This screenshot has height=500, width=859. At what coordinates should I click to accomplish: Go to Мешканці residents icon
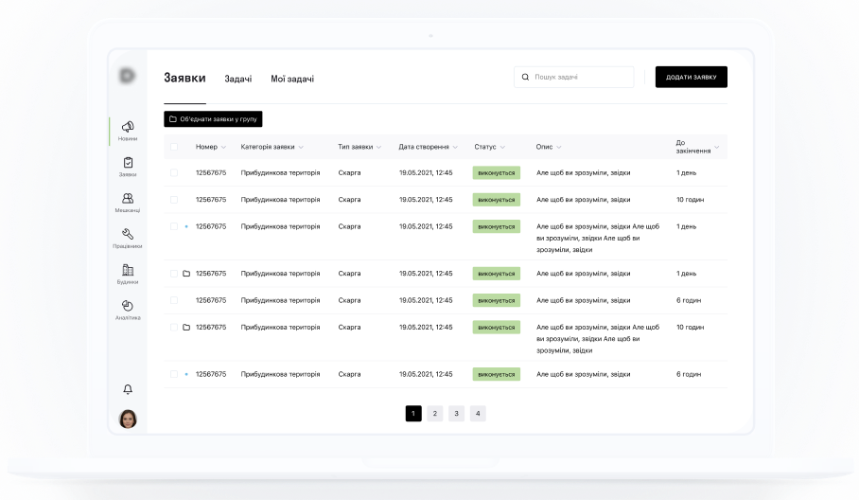(x=128, y=199)
